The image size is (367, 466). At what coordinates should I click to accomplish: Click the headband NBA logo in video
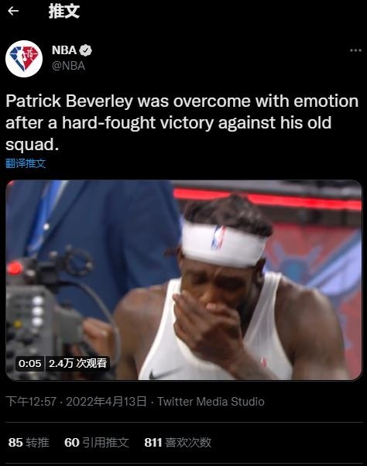click(x=218, y=238)
